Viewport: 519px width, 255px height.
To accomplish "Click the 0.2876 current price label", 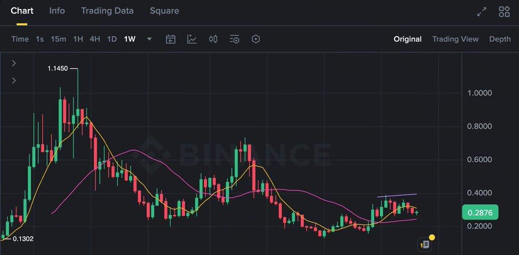I will 480,213.
